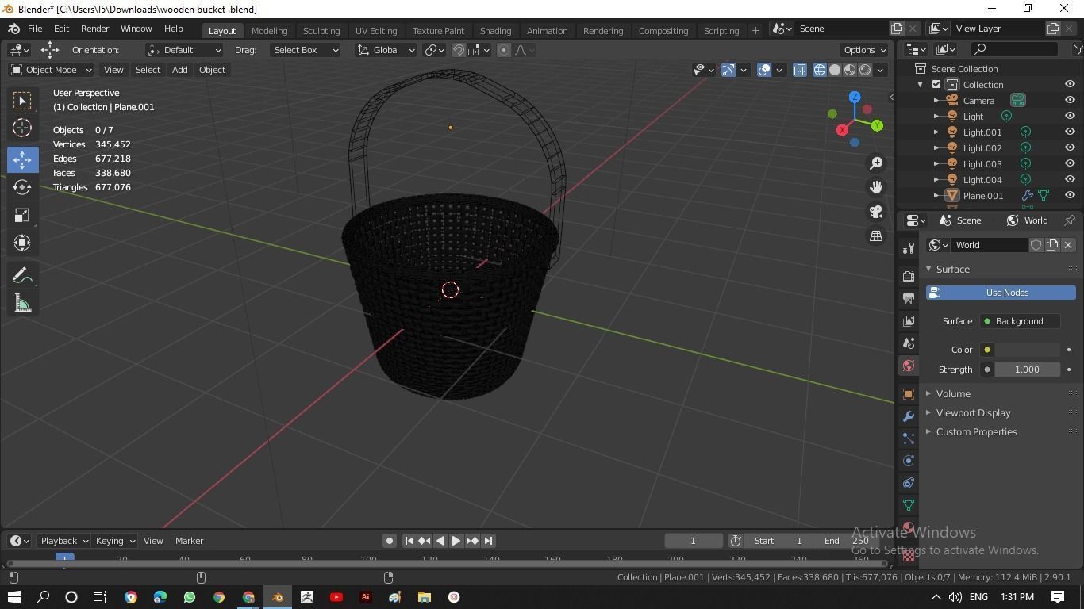Open the Object Data green triangle tab

(909, 505)
